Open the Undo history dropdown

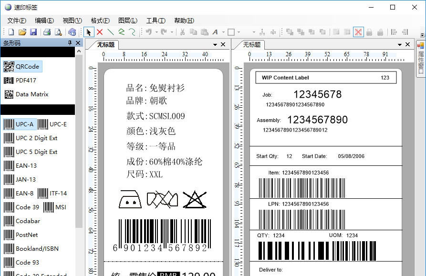pos(156,32)
